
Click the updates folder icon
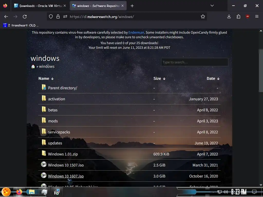(x=44, y=143)
